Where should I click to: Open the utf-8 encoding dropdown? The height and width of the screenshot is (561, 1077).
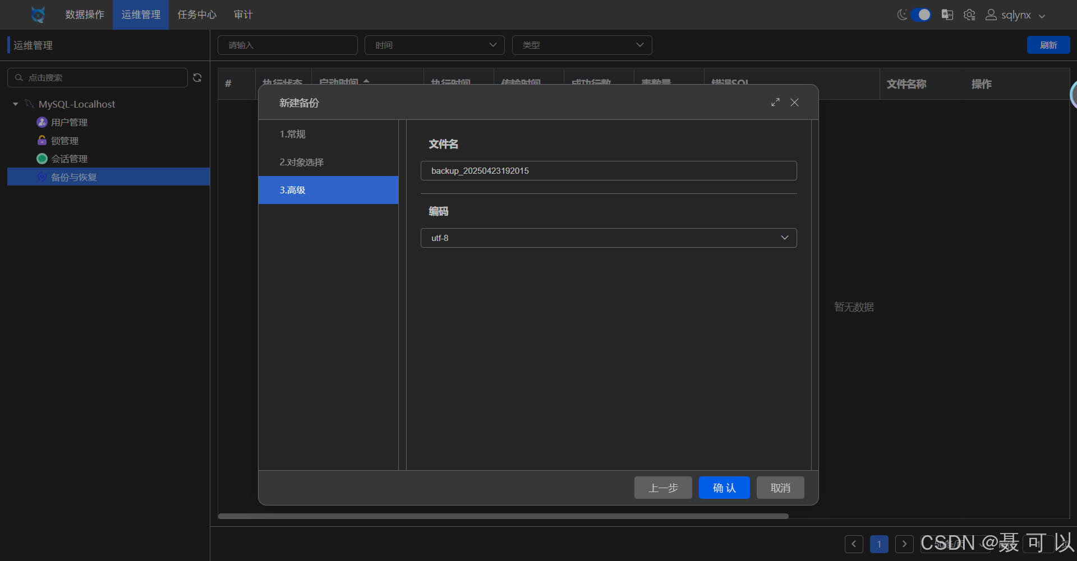click(609, 238)
